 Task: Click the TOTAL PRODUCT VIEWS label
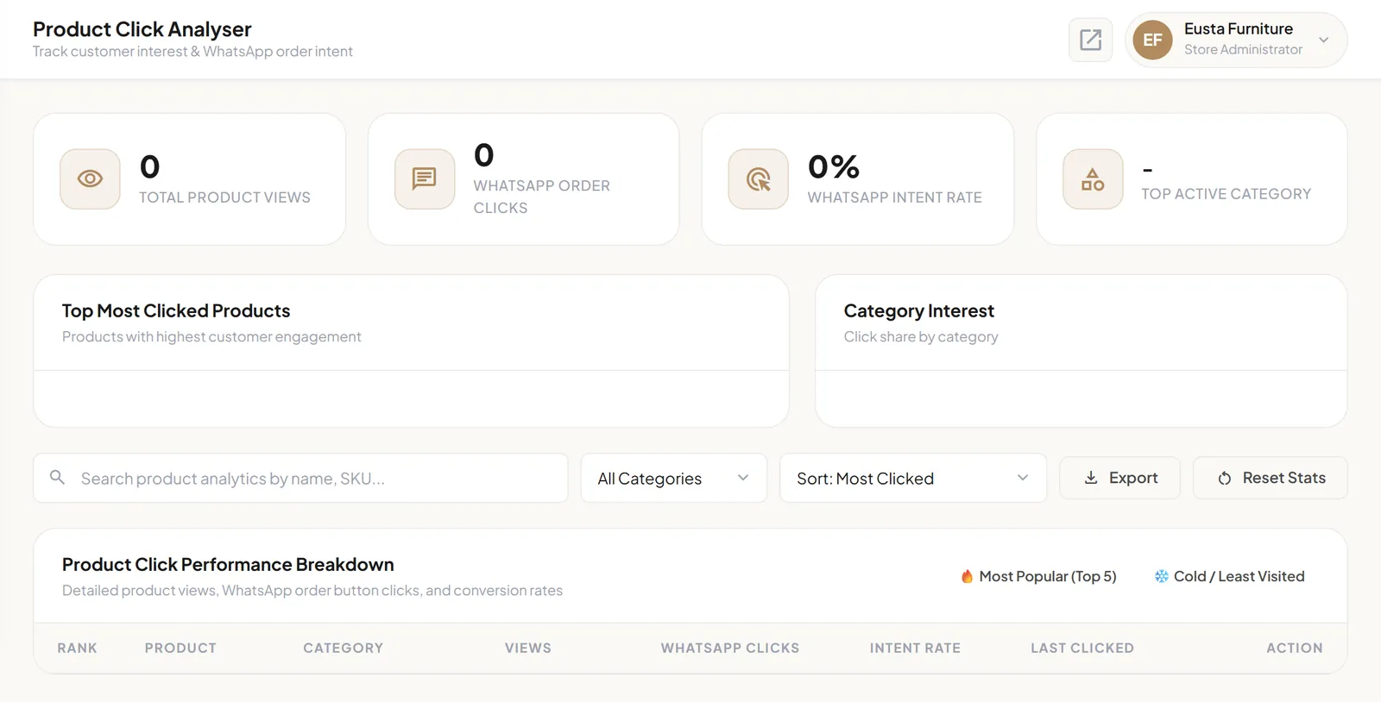[x=224, y=197]
